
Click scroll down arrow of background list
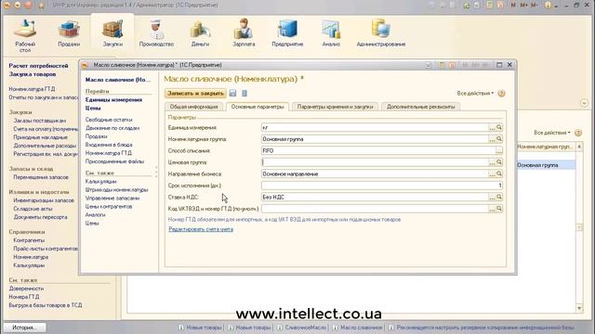[x=579, y=308]
